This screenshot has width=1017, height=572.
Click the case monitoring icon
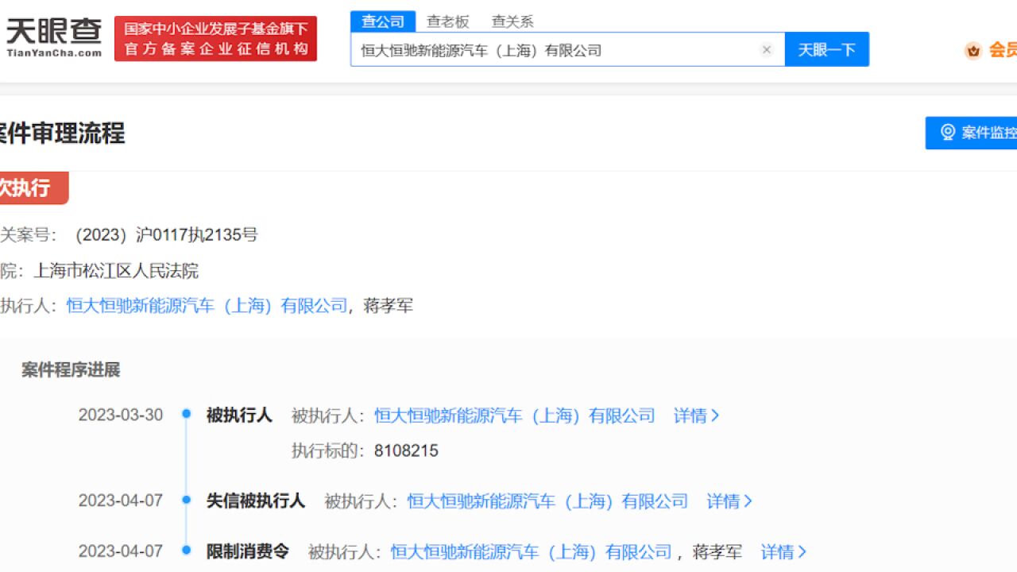pos(948,133)
